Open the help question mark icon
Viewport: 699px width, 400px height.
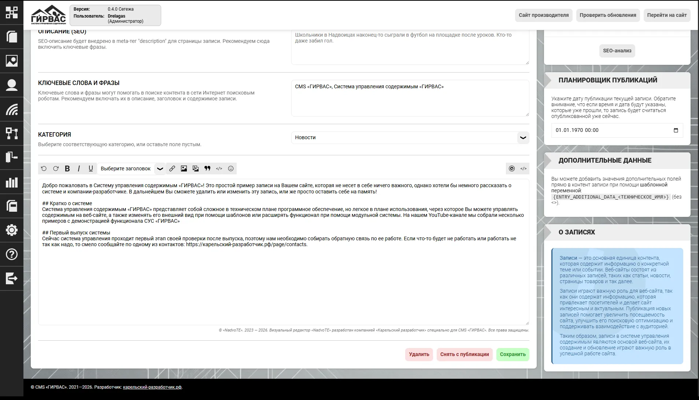coord(12,254)
